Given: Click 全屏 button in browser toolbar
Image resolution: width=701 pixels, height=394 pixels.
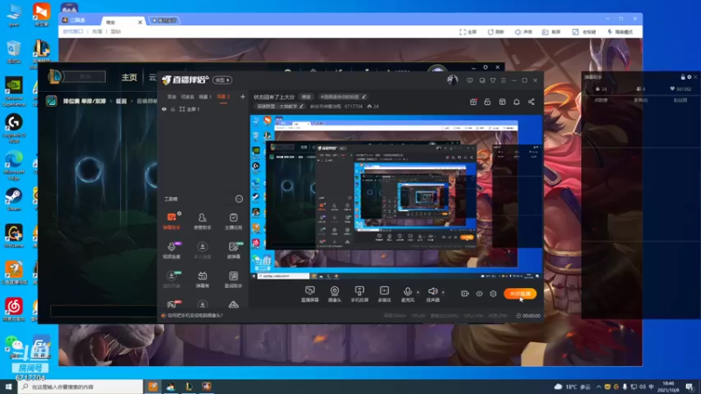Looking at the screenshot, I should click(x=468, y=32).
